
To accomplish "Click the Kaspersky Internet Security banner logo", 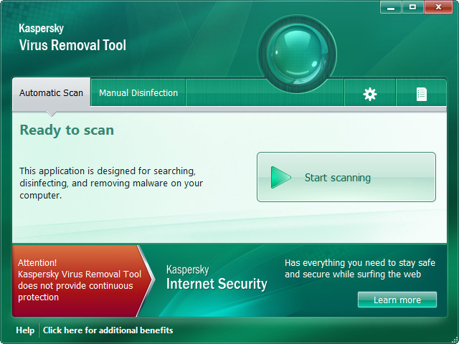I will point(216,278).
